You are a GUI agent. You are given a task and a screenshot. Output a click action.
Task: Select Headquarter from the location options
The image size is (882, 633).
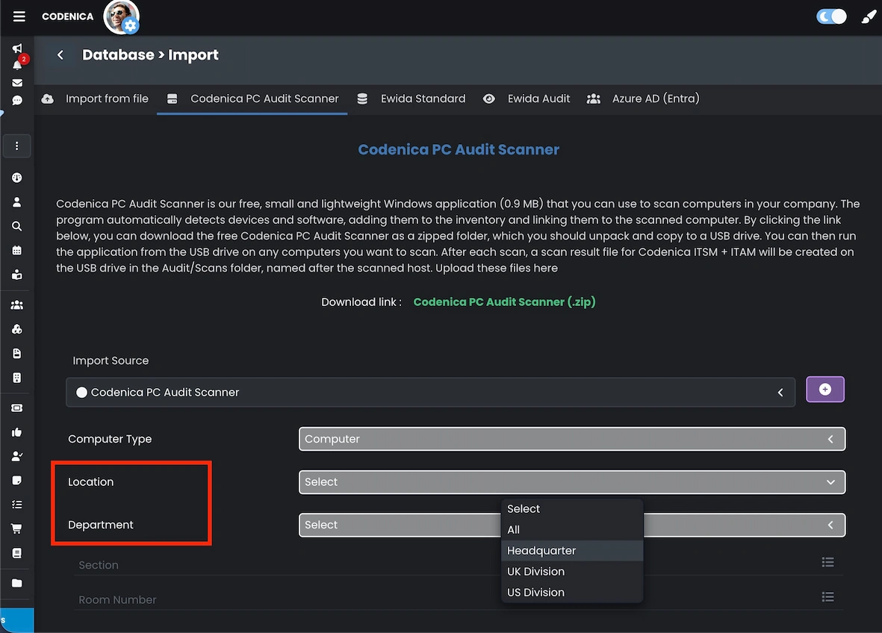pos(541,550)
